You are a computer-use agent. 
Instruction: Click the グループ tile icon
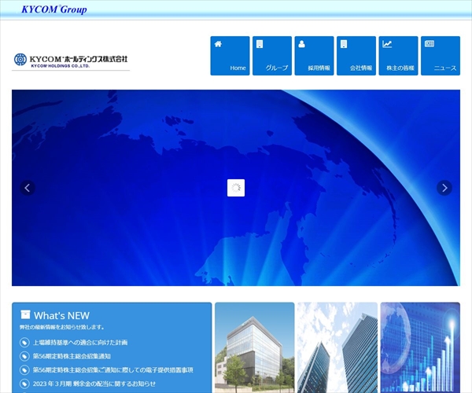pyautogui.click(x=260, y=44)
